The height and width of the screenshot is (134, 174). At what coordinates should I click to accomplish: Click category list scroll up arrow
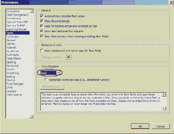(x=31, y=11)
